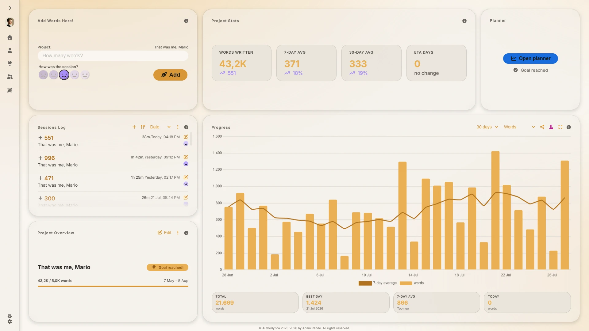The height and width of the screenshot is (331, 589).
Task: Select the neutral mood face
Action: tap(54, 75)
